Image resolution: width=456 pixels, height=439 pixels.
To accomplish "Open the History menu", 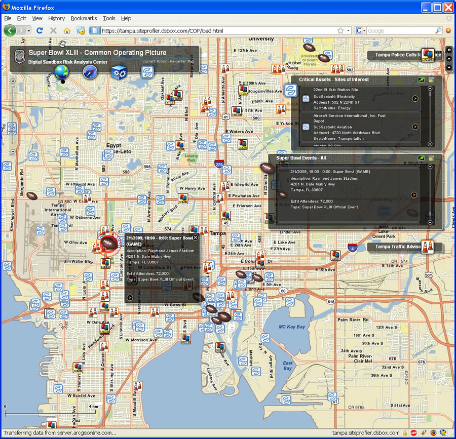I will pos(56,18).
